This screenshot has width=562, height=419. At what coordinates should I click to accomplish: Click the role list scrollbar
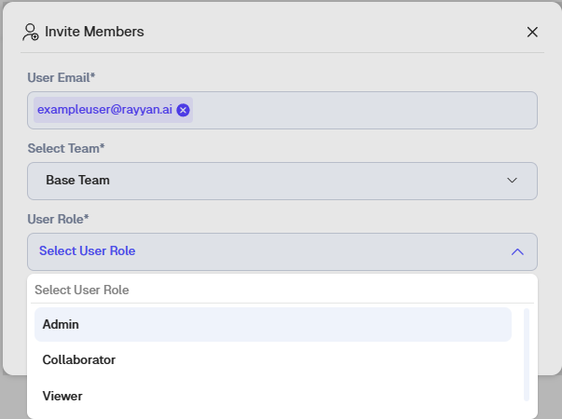527,354
